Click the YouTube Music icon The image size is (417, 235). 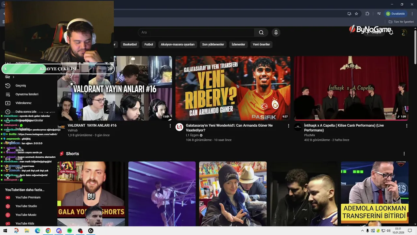[x=8, y=215]
